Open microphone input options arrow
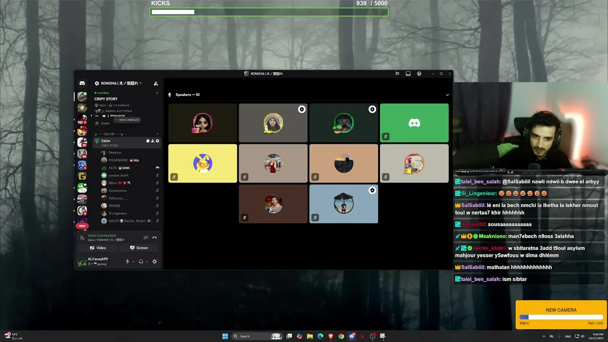The image size is (608, 342). [x=133, y=262]
